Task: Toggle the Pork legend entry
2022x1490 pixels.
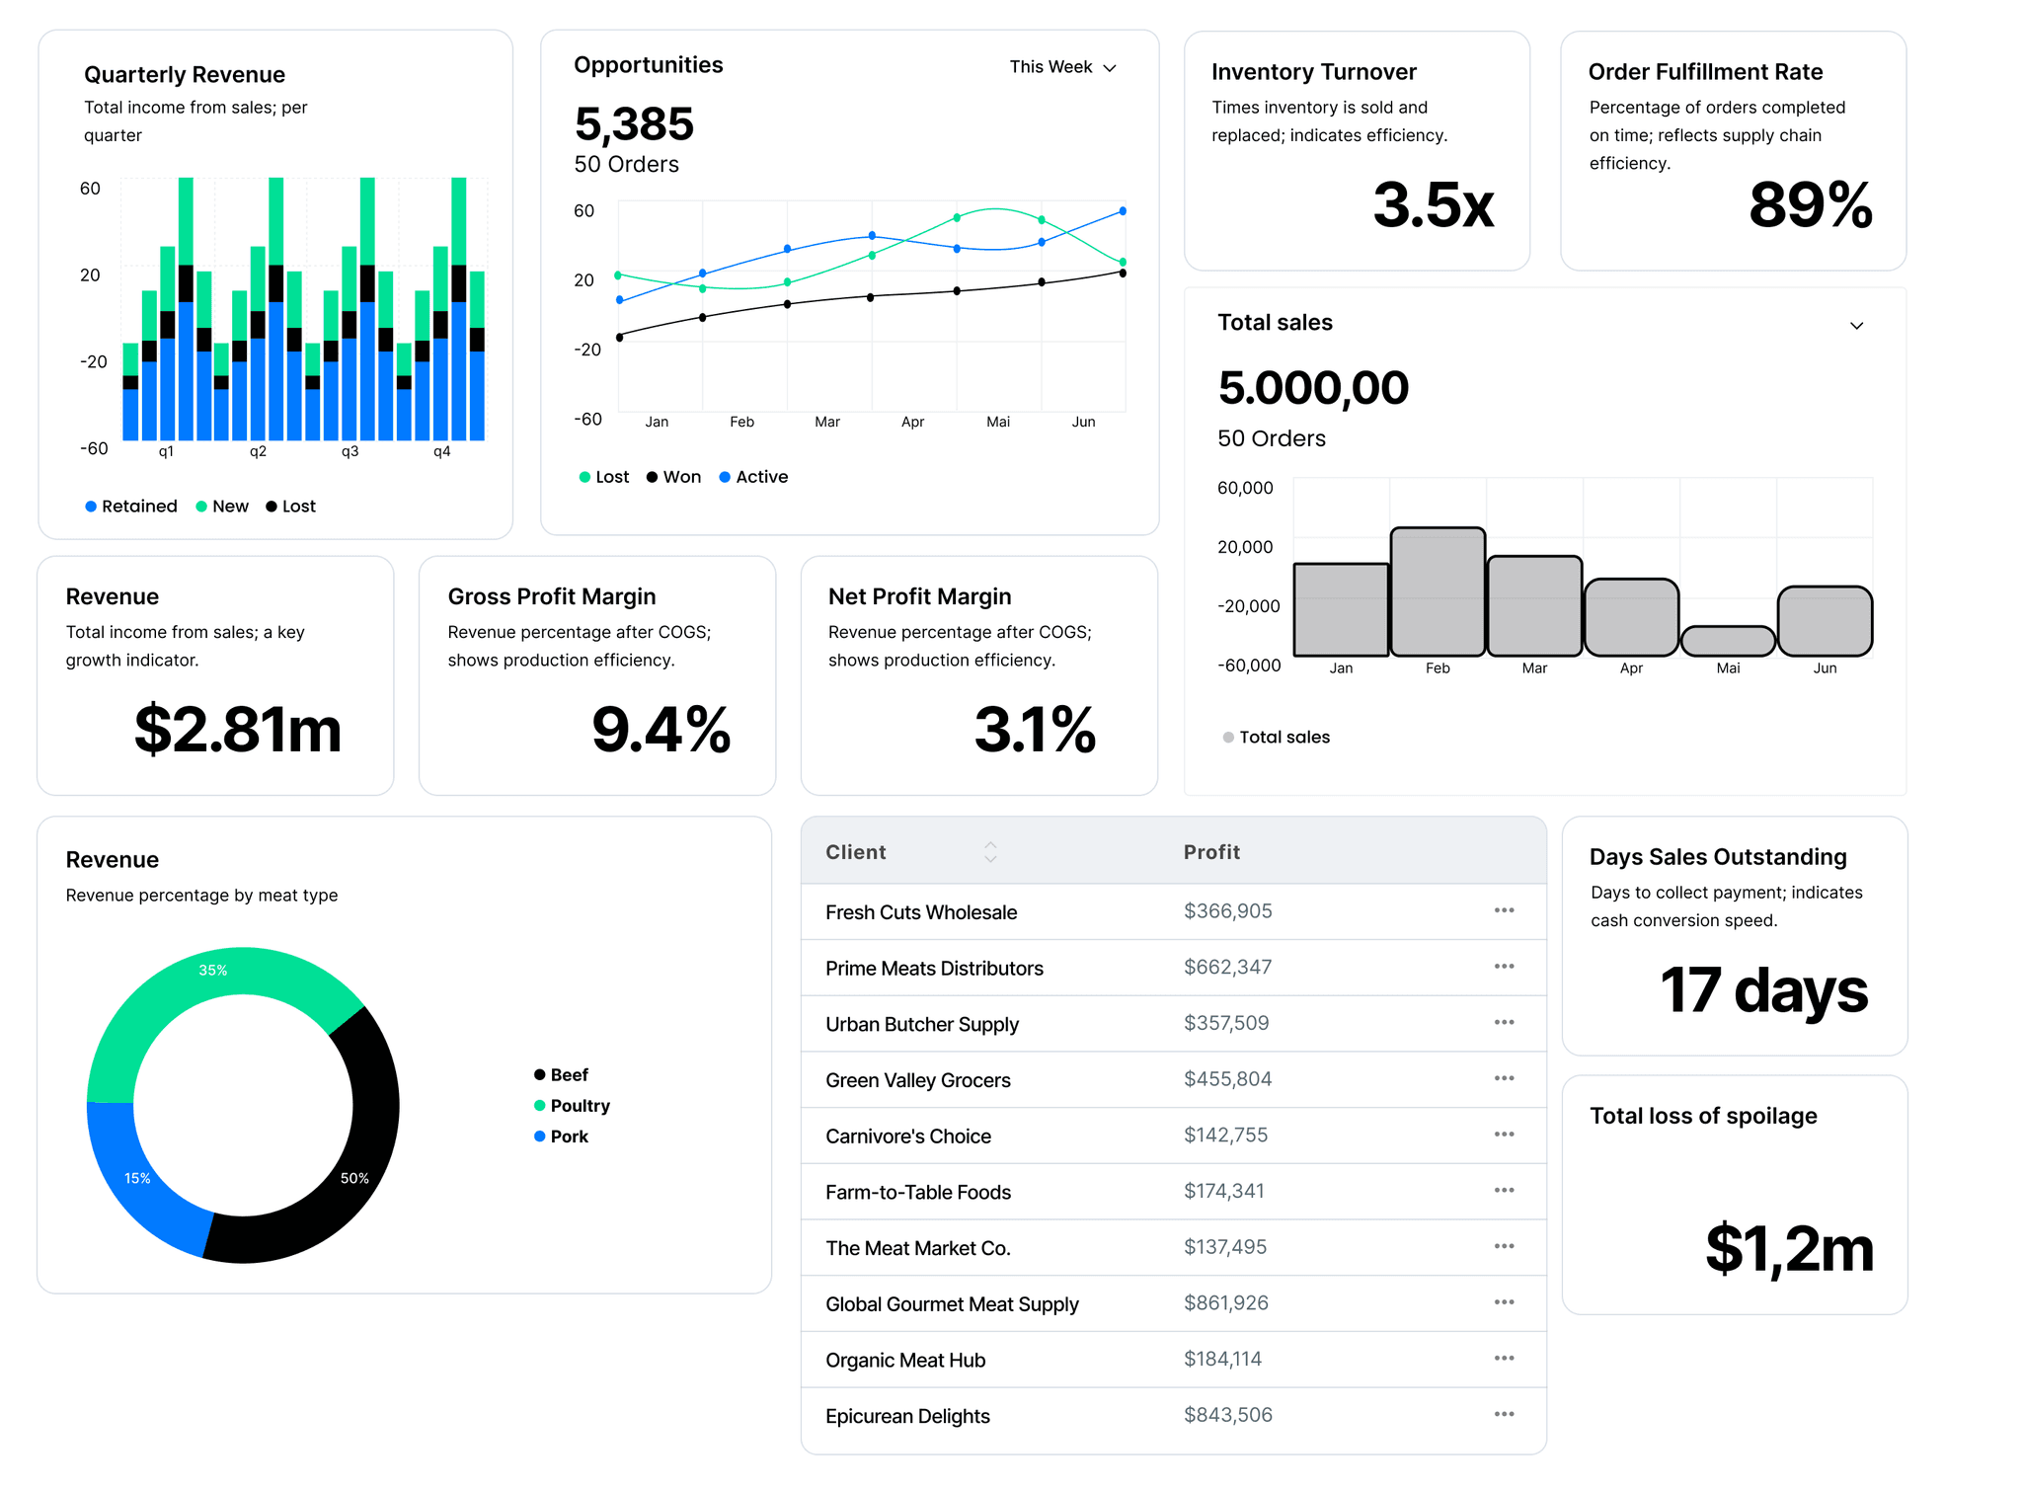Action: [561, 1137]
